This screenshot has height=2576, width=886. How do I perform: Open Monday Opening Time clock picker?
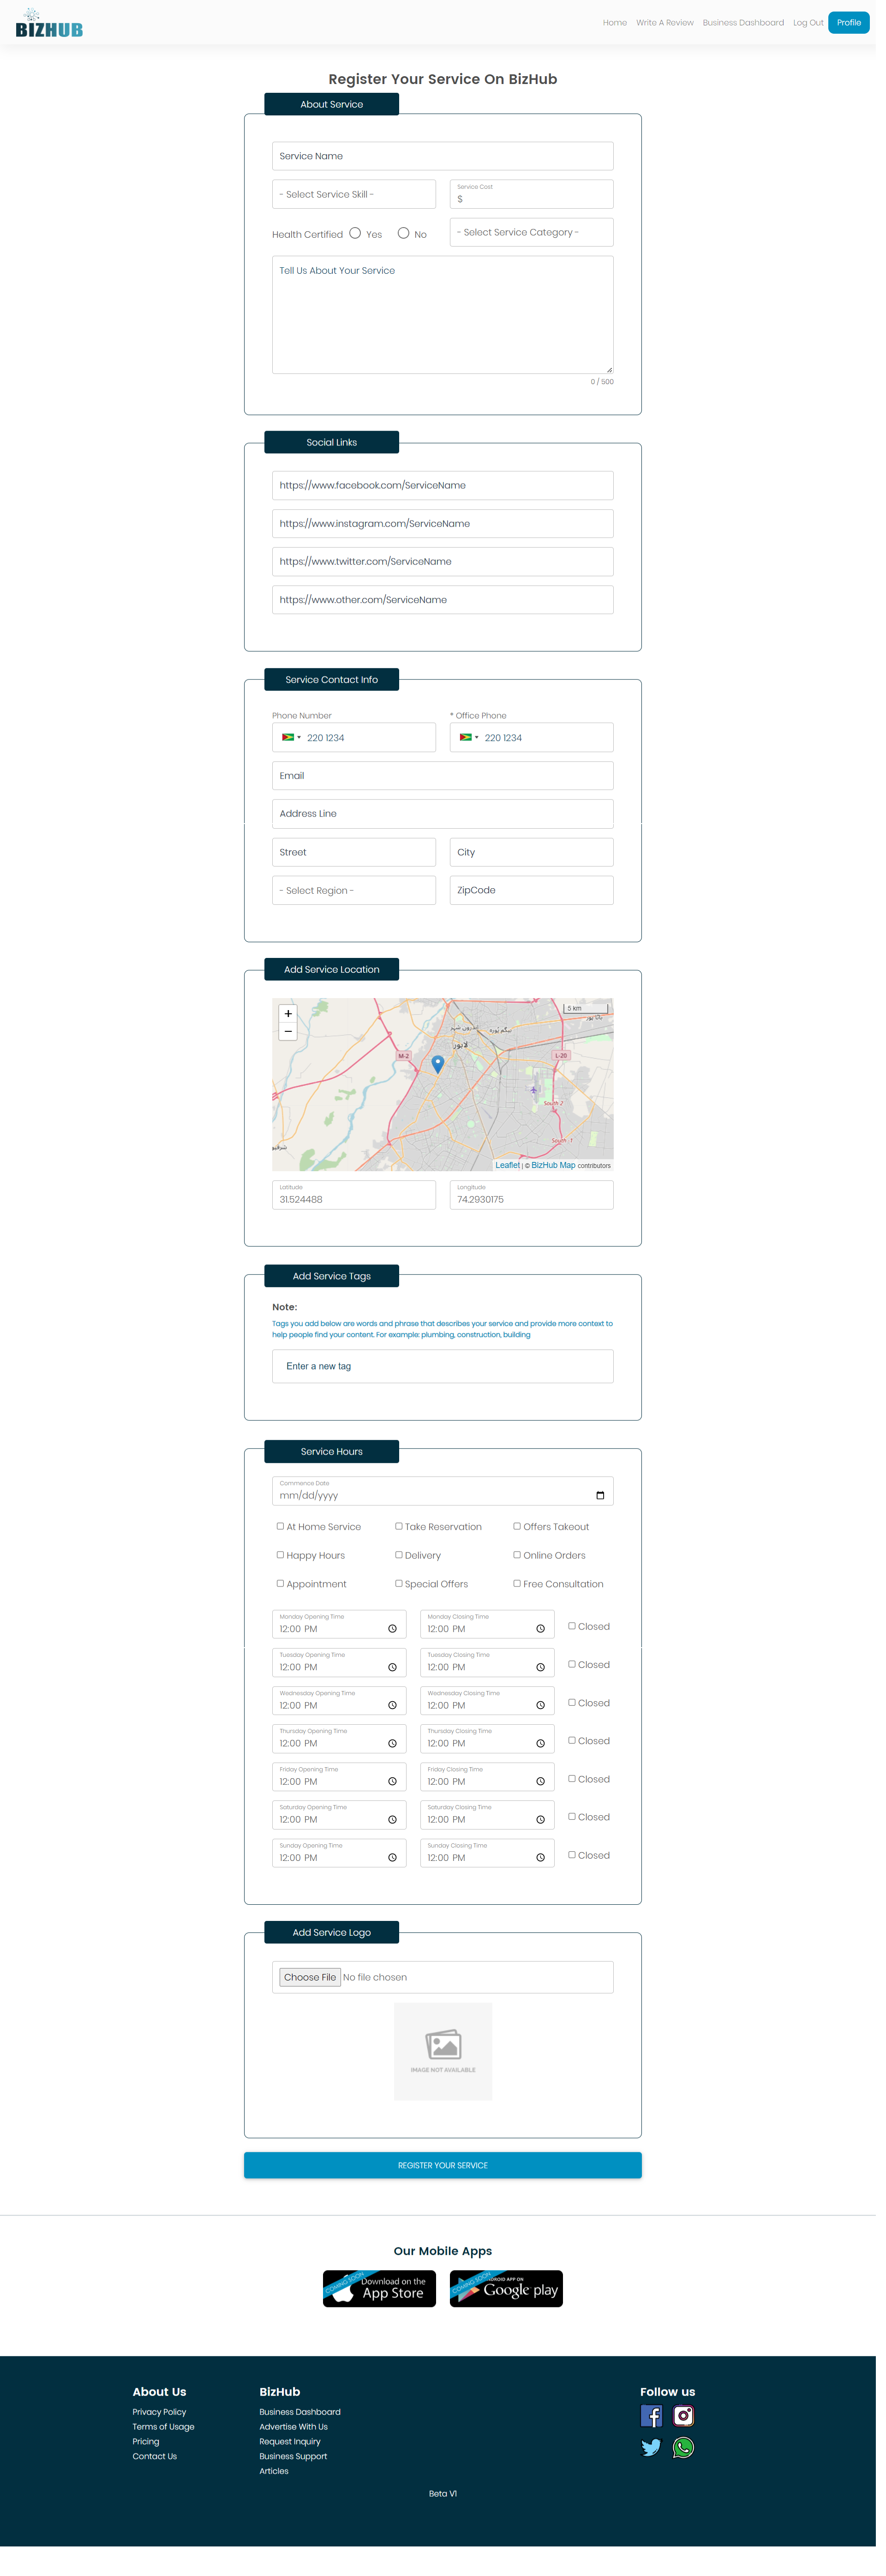pos(392,1629)
